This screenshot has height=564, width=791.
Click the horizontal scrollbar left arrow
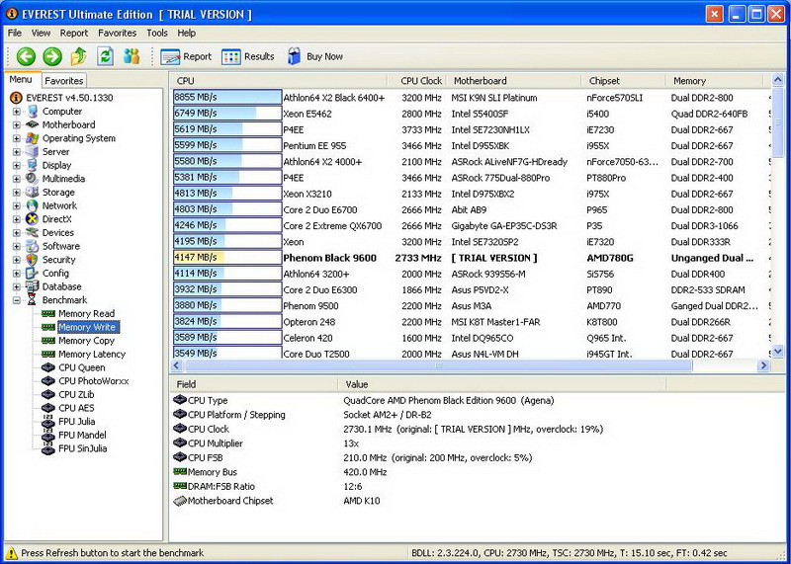pos(177,365)
